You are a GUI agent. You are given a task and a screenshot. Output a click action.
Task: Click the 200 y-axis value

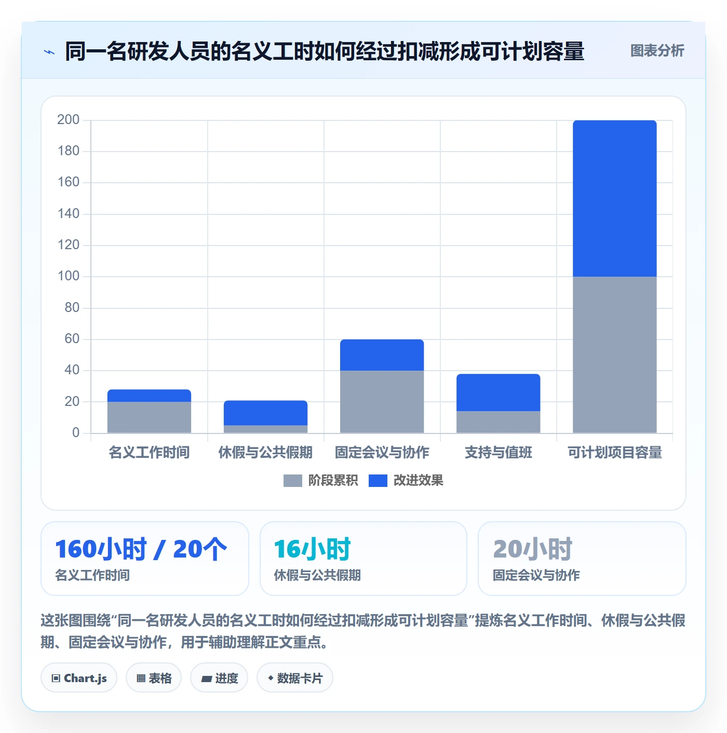click(x=68, y=120)
